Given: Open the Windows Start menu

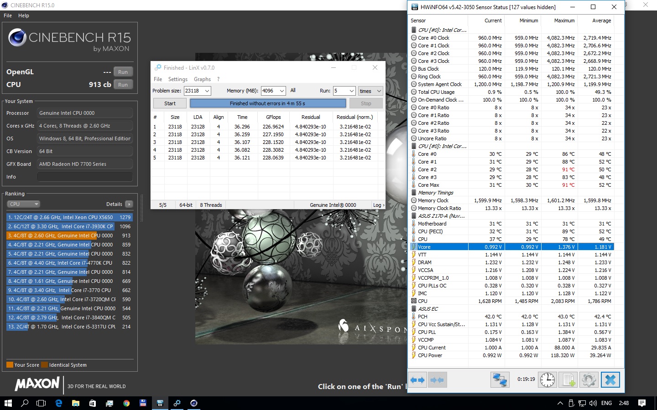Looking at the screenshot, I should (x=8, y=403).
